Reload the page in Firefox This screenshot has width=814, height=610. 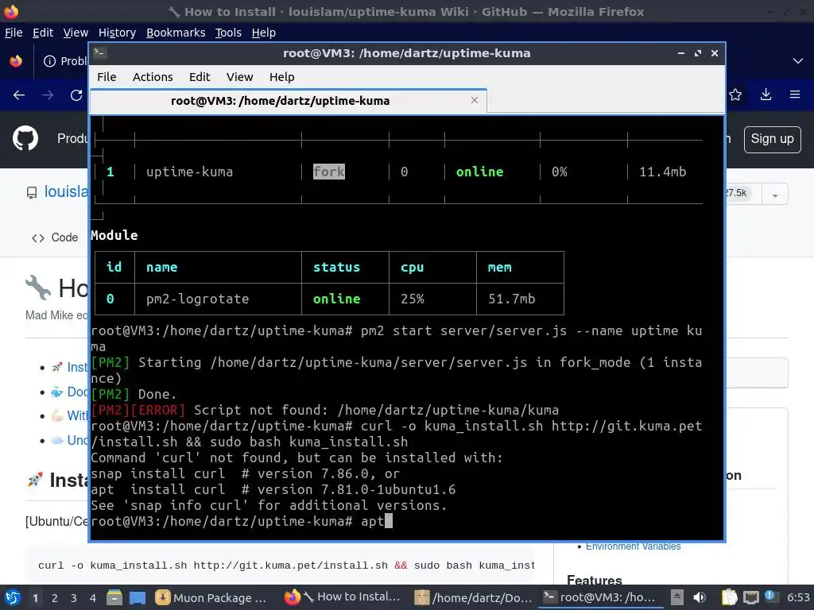[76, 95]
